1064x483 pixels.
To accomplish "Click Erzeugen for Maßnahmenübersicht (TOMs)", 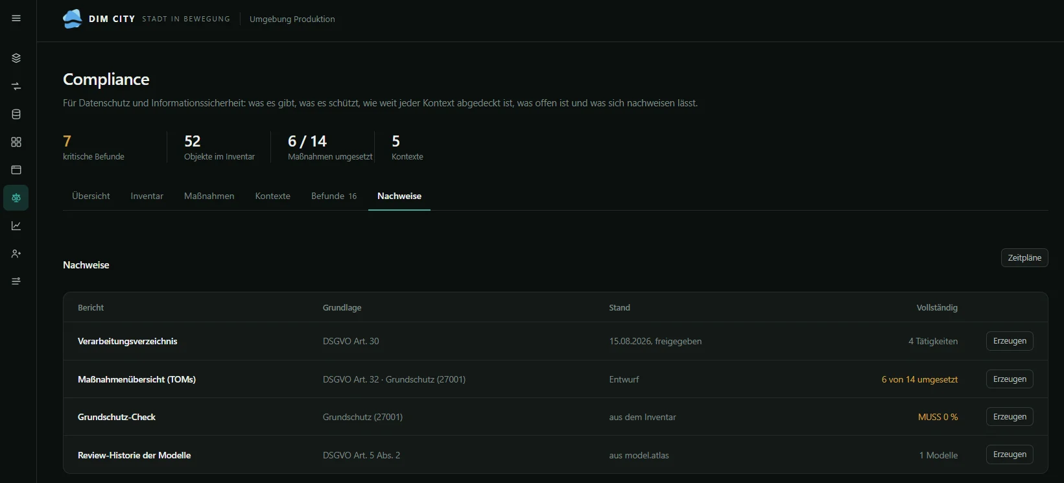I will point(1010,379).
